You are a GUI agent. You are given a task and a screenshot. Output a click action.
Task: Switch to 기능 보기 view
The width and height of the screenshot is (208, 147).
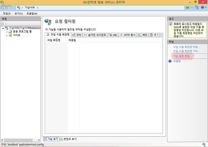(x=51, y=139)
